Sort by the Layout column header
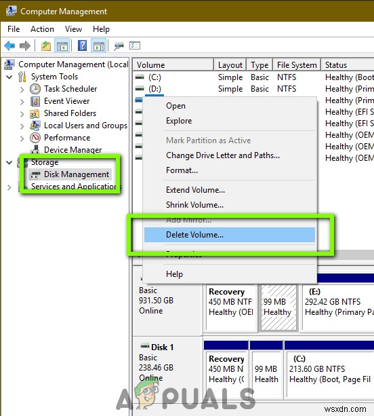Image resolution: width=374 pixels, height=416 pixels. pyautogui.click(x=230, y=65)
